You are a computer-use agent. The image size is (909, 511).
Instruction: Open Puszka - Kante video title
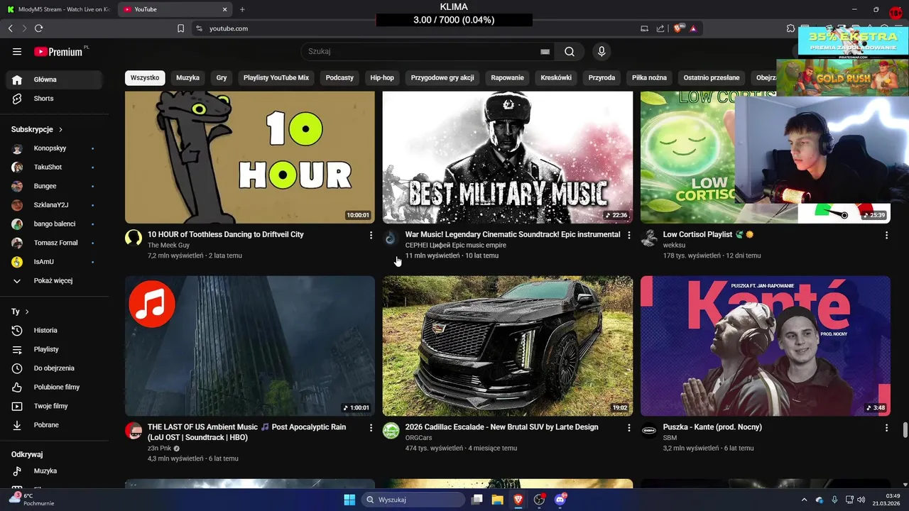coord(712,427)
